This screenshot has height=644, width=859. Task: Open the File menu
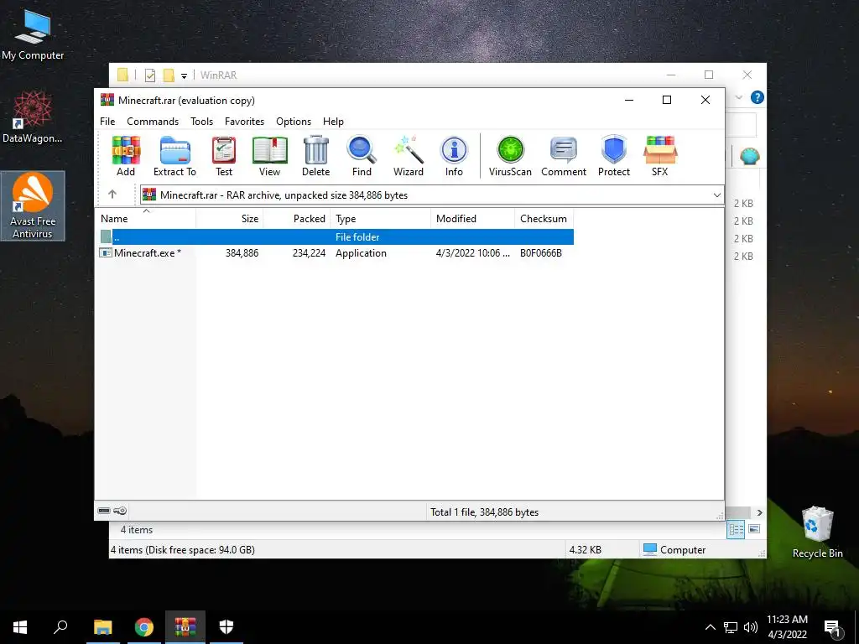pos(107,122)
